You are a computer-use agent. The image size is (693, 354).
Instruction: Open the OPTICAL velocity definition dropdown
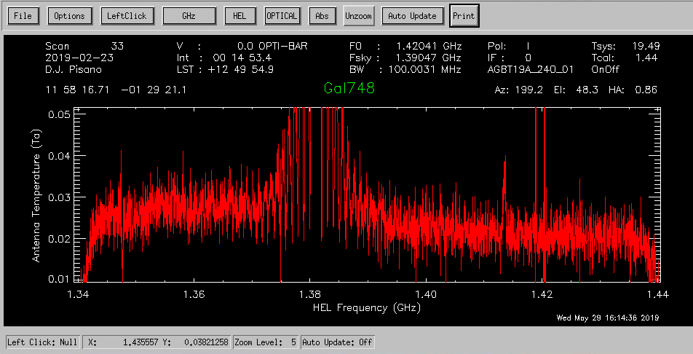(x=282, y=15)
